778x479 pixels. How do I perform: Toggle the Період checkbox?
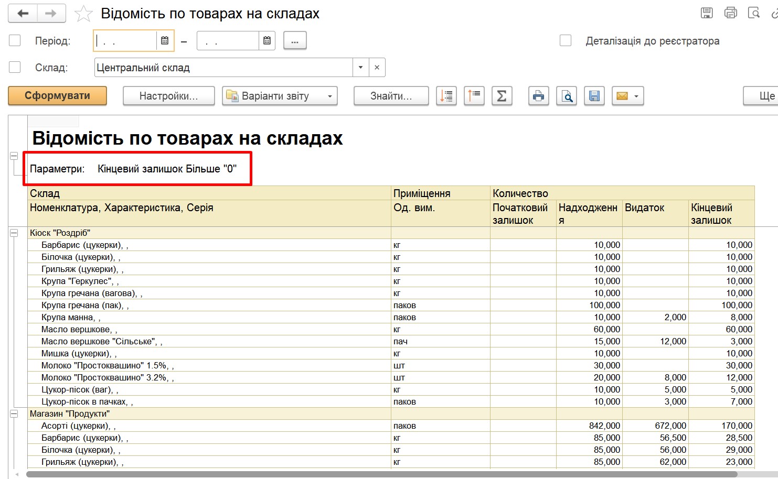(15, 40)
